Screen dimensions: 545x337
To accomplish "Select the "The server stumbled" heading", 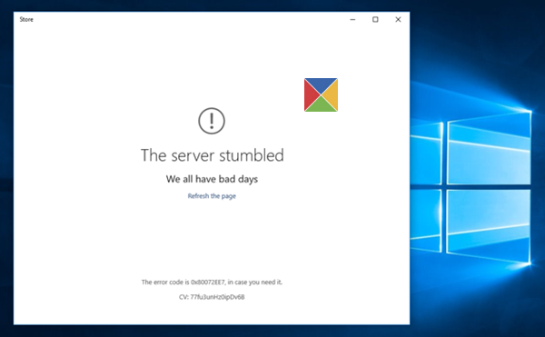I will click(212, 155).
